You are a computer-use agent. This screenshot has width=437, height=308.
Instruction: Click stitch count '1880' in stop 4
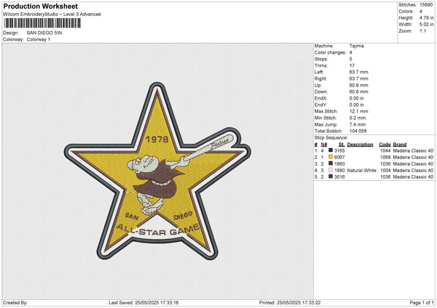339,171
